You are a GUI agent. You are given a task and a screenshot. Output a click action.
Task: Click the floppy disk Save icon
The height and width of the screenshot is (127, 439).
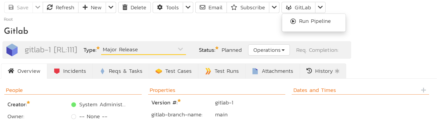click(x=11, y=7)
